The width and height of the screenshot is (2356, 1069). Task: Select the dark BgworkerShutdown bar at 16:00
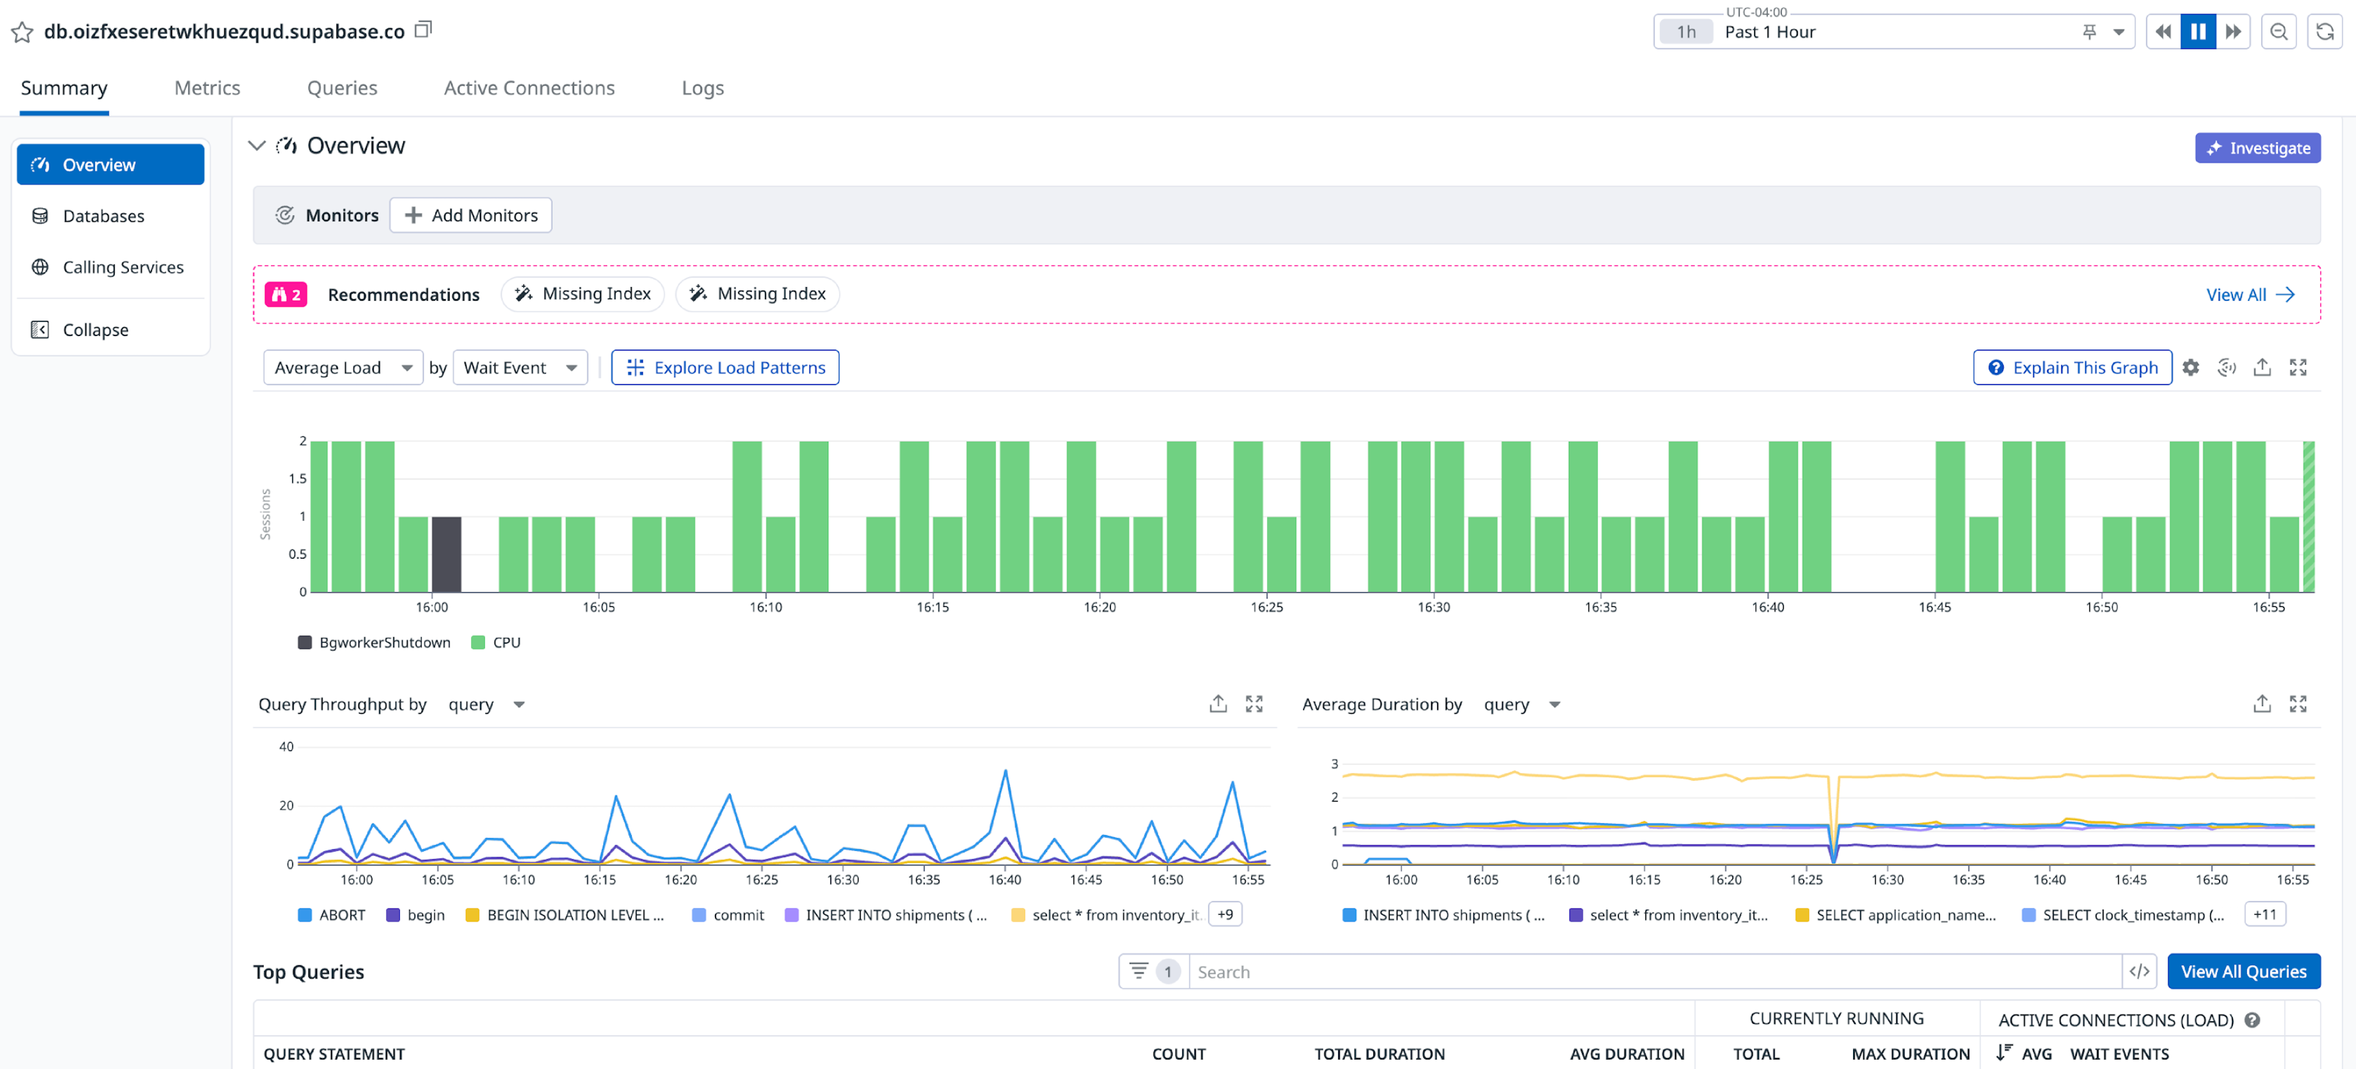point(447,554)
